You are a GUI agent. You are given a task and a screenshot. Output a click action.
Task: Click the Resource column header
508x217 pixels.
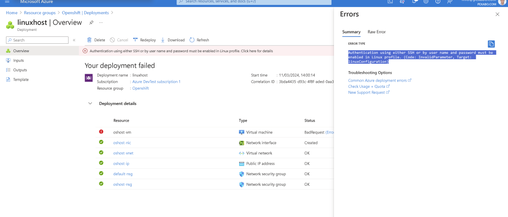[x=121, y=120]
